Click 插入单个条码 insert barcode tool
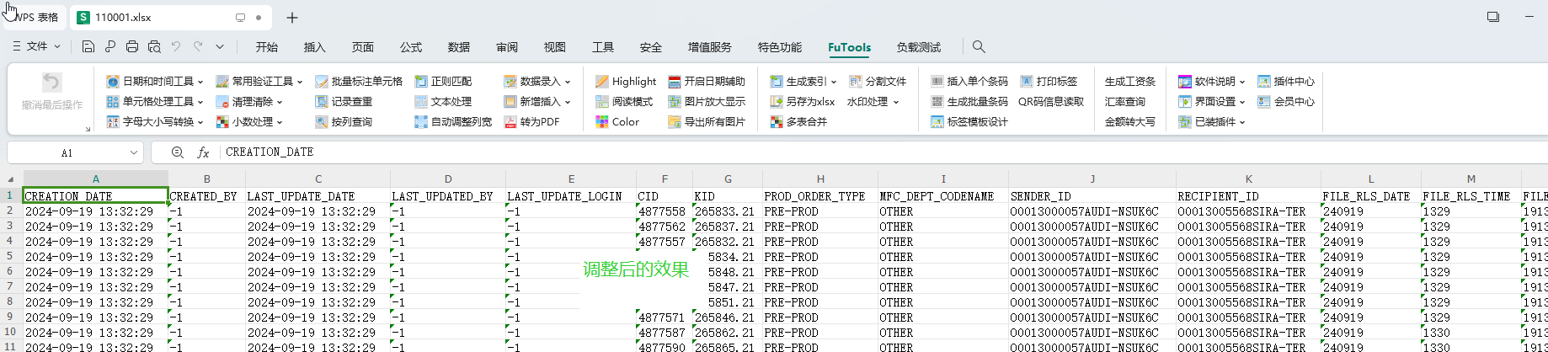The height and width of the screenshot is (352, 1548). coord(969,82)
